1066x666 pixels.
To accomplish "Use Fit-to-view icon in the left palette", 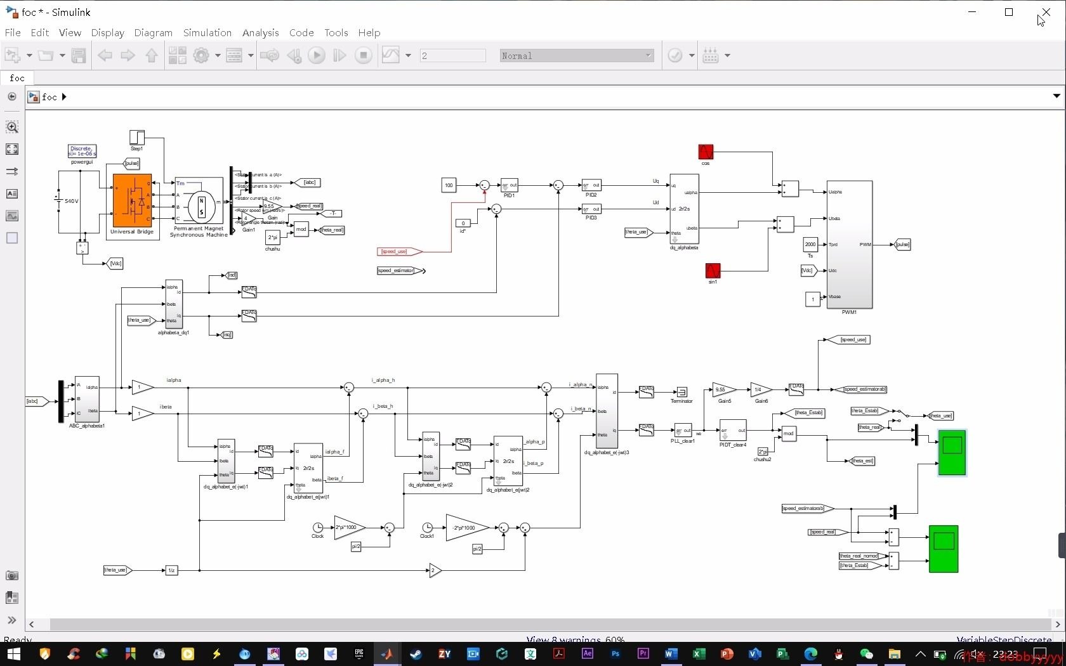I will [x=11, y=149].
